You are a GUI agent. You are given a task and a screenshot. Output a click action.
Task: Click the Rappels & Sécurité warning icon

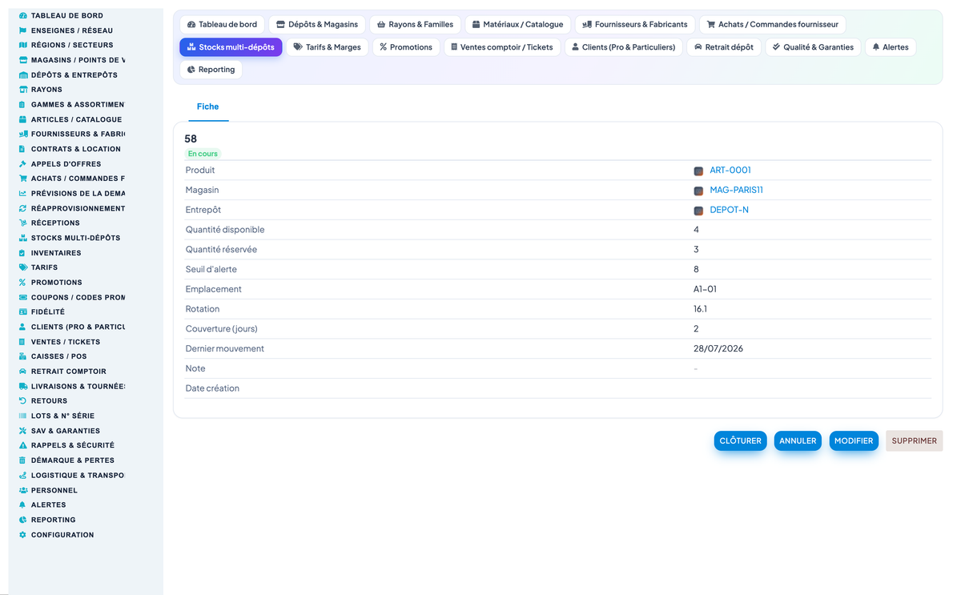coord(22,445)
